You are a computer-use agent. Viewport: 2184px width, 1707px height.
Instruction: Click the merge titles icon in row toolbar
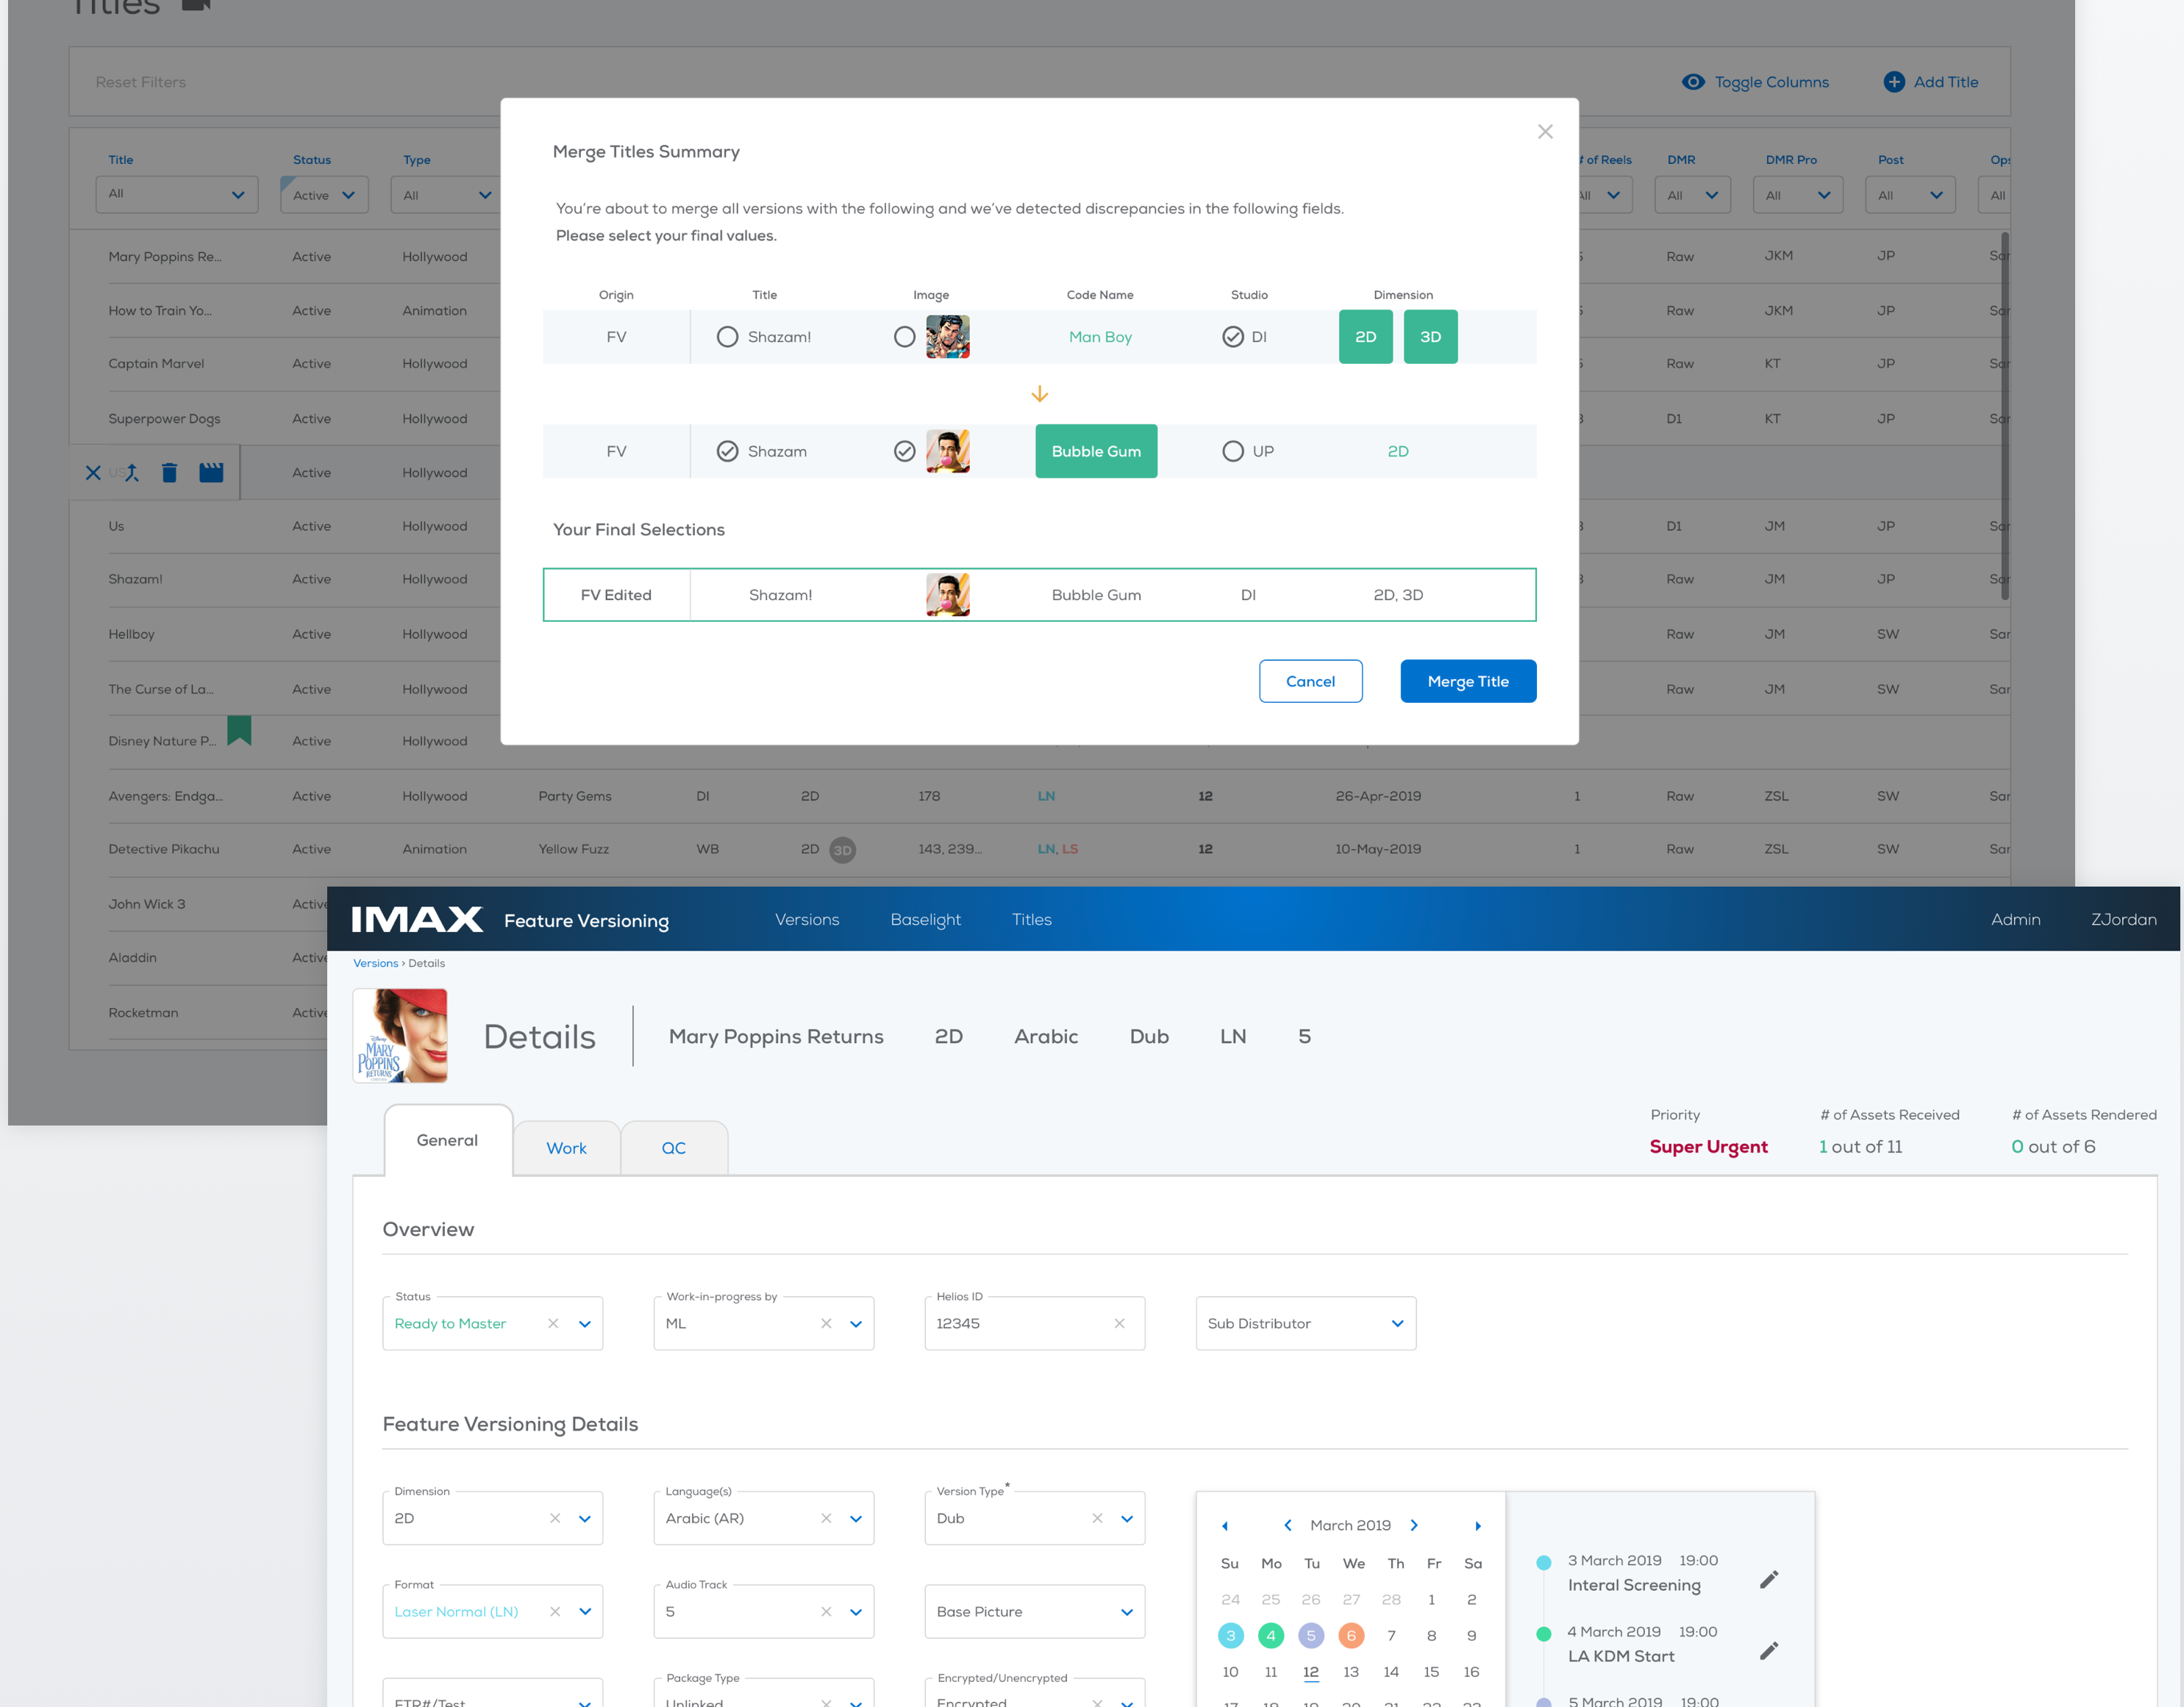[131, 473]
